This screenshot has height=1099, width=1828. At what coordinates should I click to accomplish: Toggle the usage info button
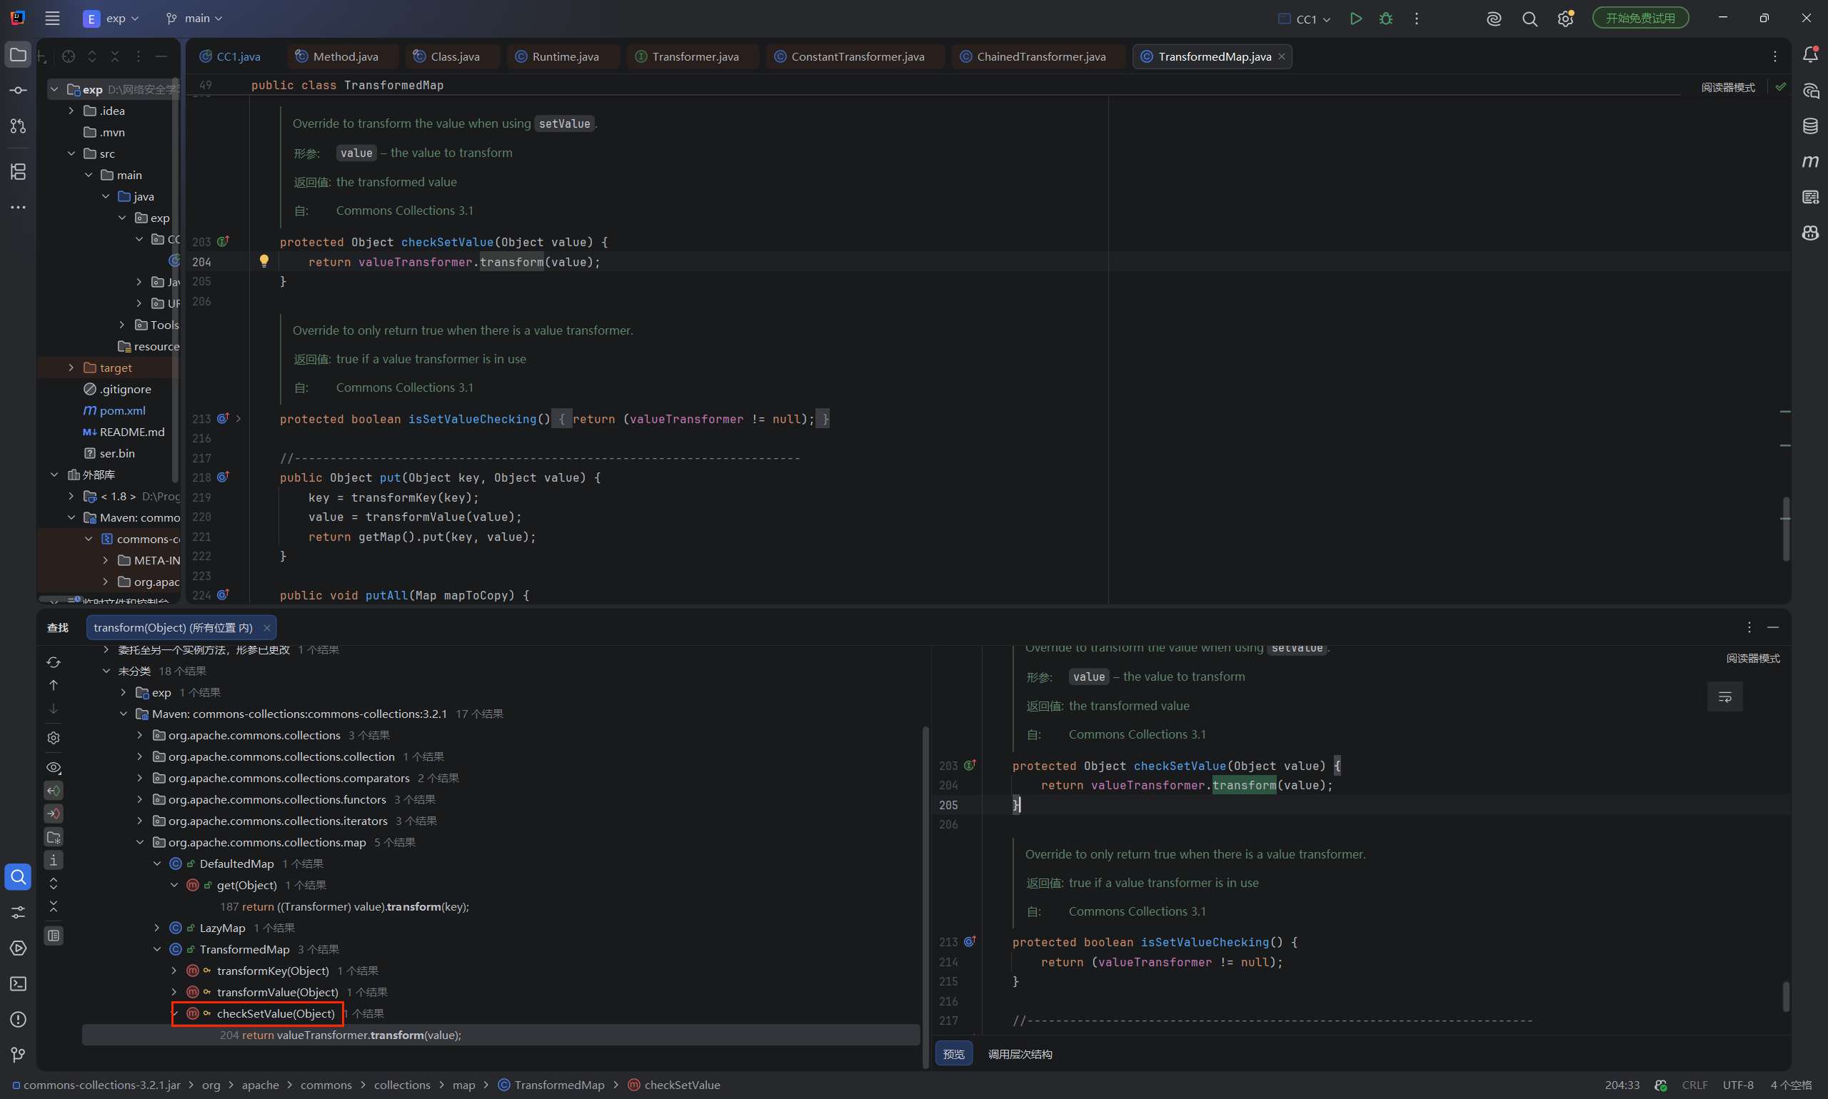[54, 860]
